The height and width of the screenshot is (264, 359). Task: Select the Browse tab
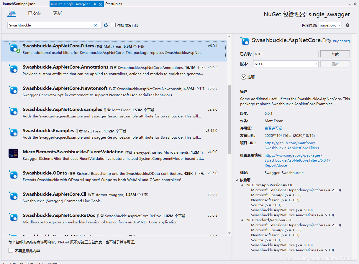[x=12, y=14]
